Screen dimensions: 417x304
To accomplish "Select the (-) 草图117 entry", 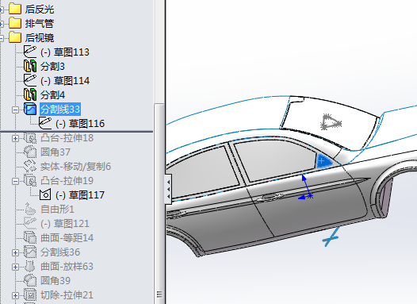I will point(80,195).
